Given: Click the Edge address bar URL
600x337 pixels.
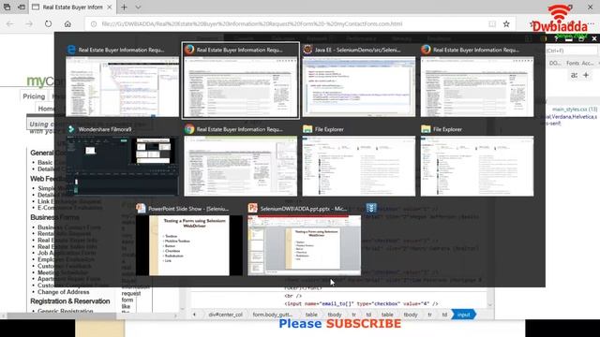Looking at the screenshot, I should 252,23.
